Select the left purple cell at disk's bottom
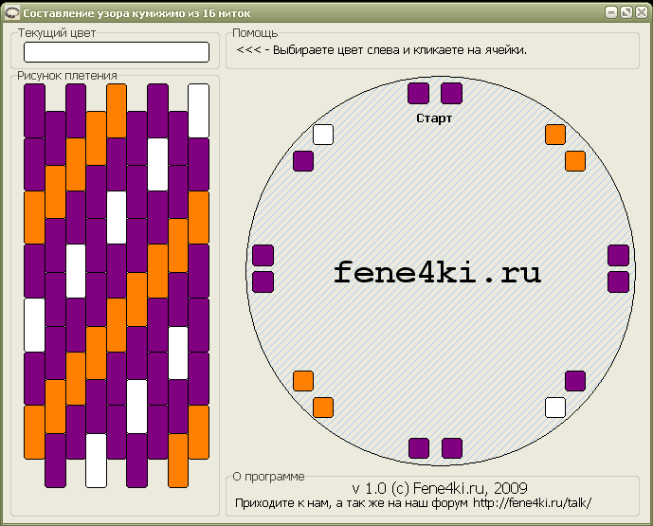653x526 pixels. pyautogui.click(x=419, y=448)
